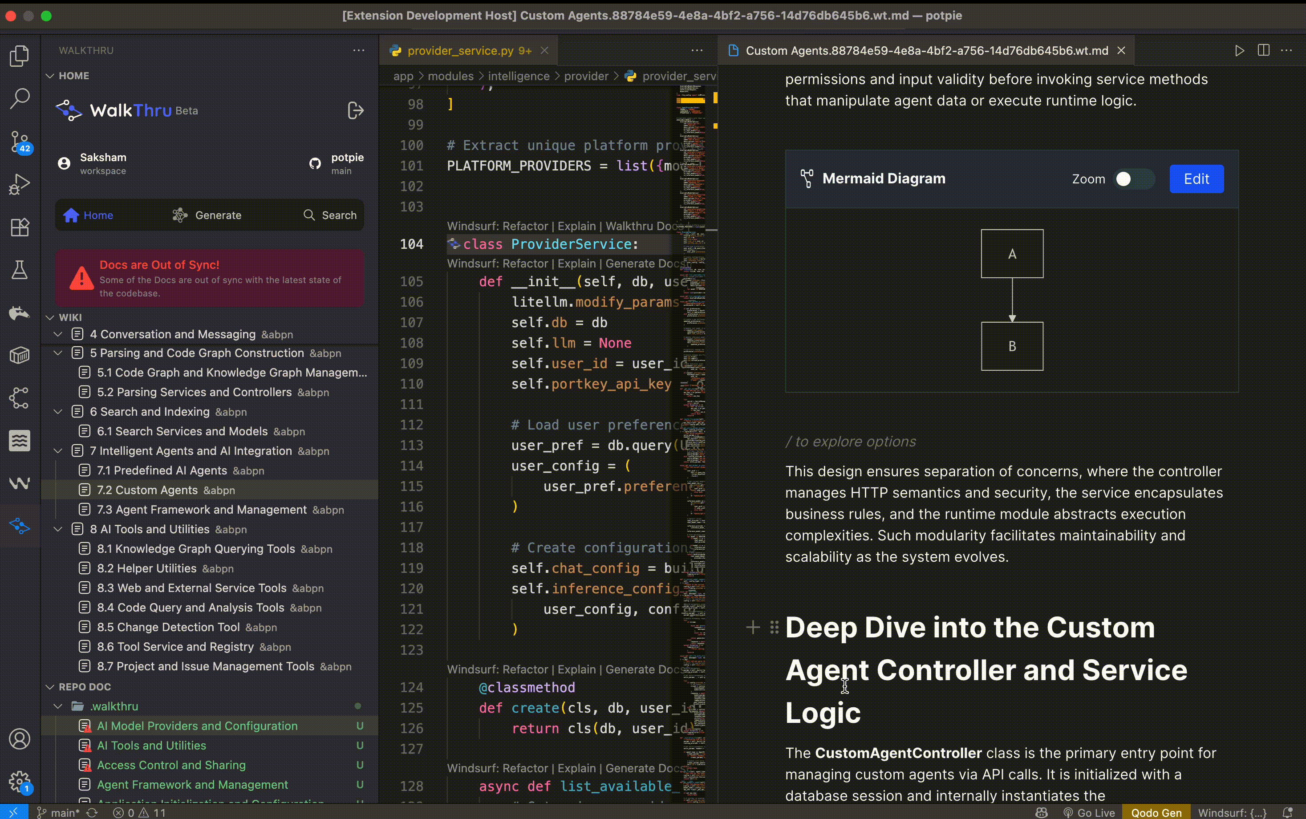
Task: Collapse 7 Intelligent Agents and AI Integration
Action: pyautogui.click(x=58, y=450)
